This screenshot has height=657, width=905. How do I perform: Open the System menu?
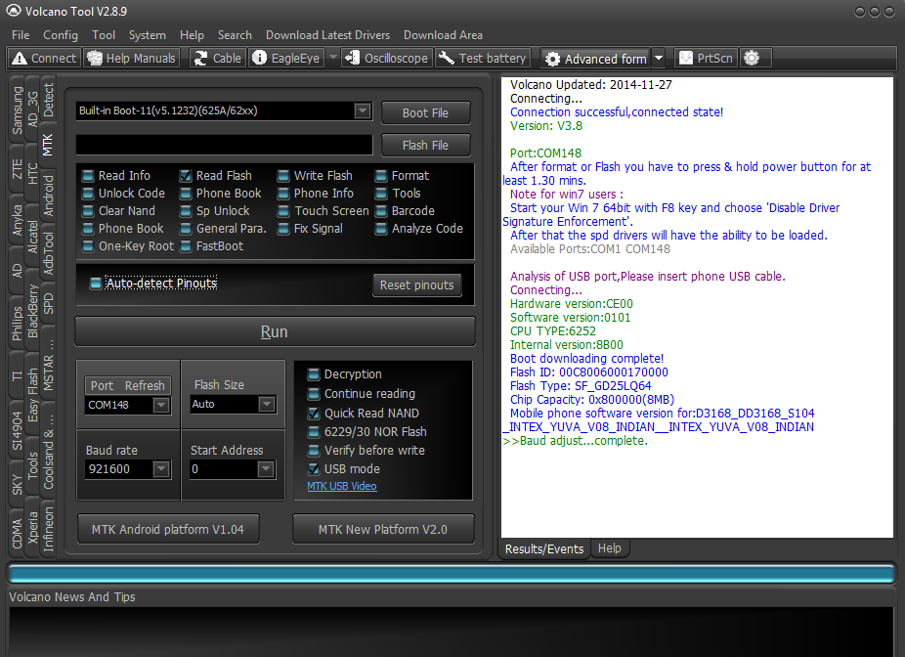click(148, 35)
